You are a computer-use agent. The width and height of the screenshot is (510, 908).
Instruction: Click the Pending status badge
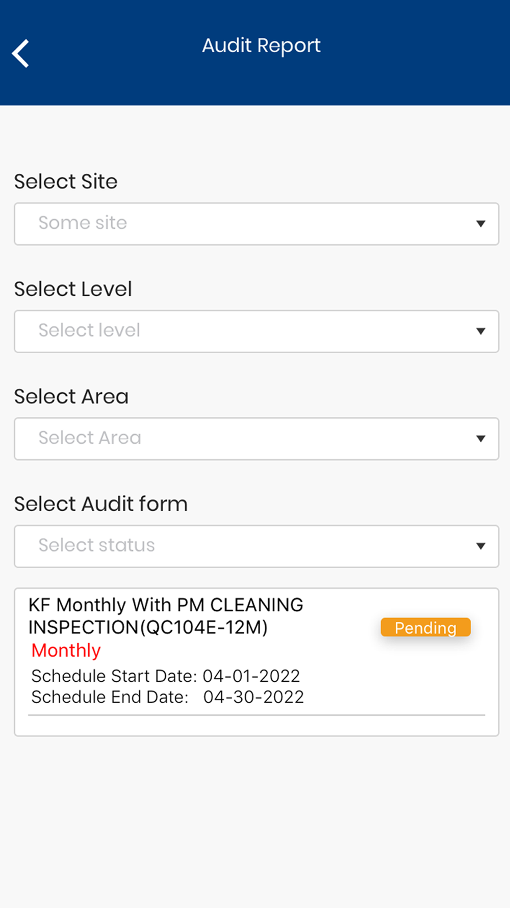425,627
